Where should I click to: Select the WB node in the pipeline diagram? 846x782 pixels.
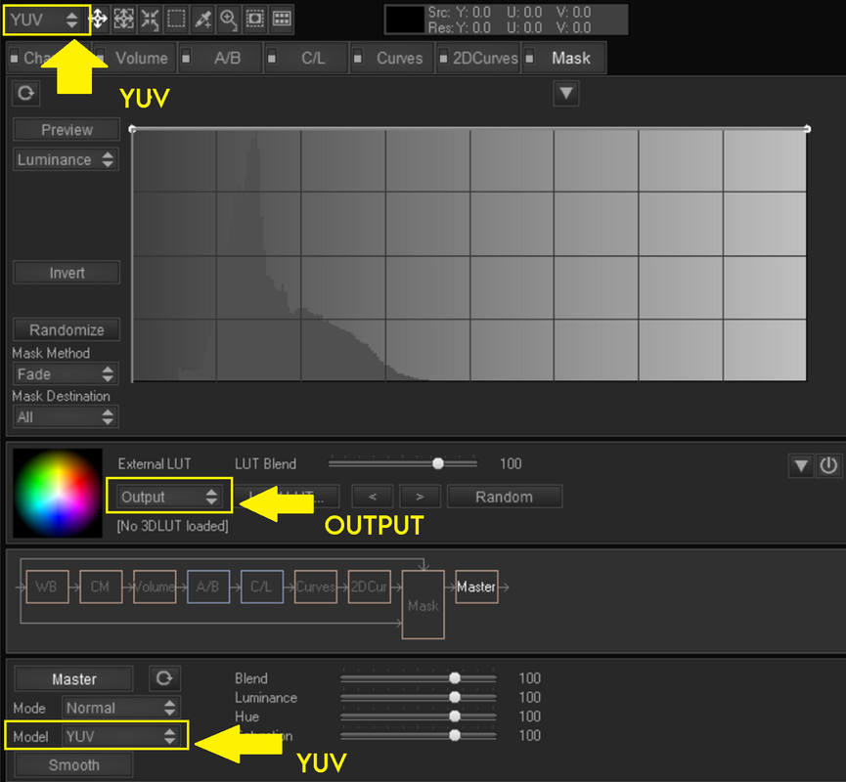pos(47,586)
